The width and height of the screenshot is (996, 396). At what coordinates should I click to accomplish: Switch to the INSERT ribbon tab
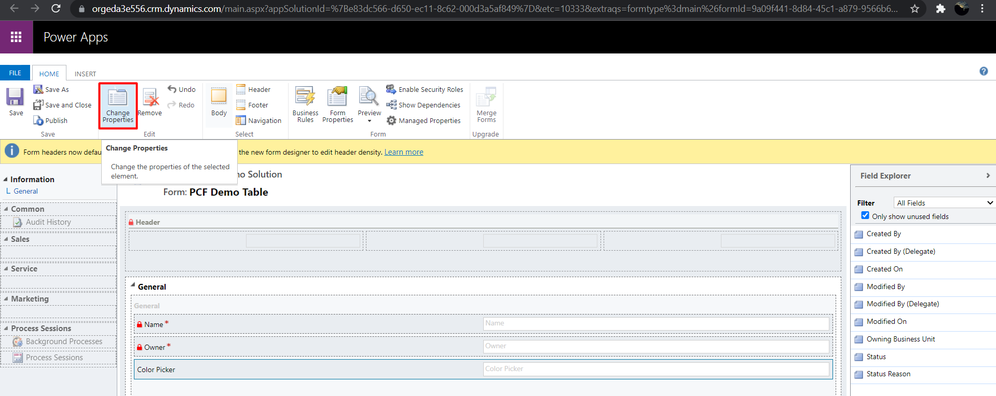coord(85,74)
